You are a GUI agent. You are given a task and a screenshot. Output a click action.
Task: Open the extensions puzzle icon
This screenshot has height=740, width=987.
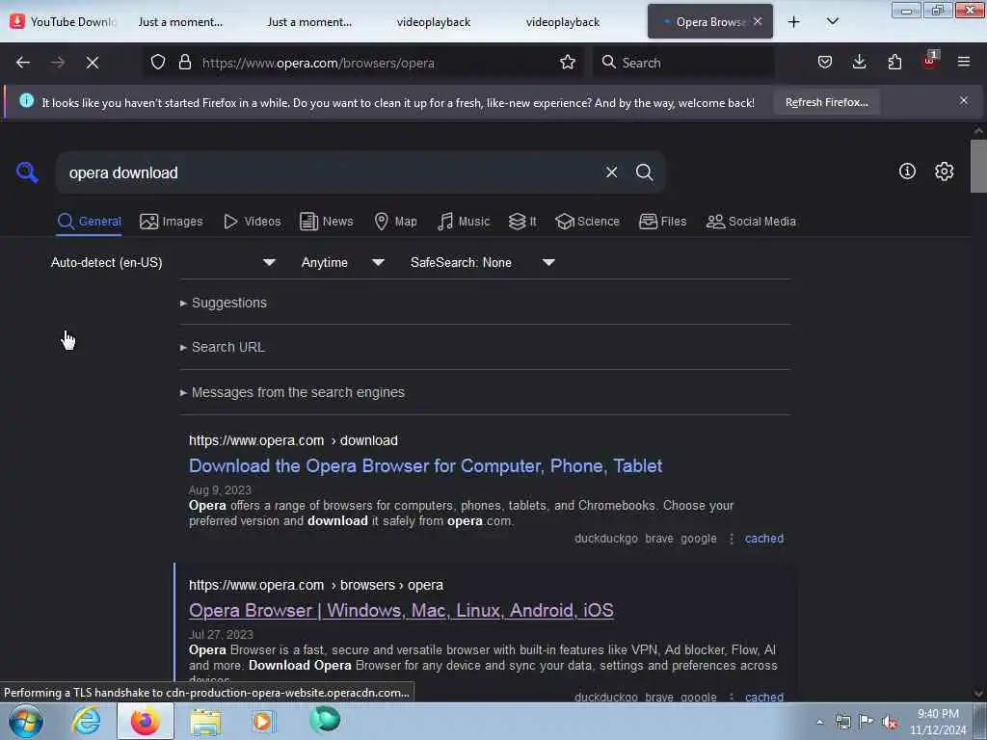[x=894, y=63]
